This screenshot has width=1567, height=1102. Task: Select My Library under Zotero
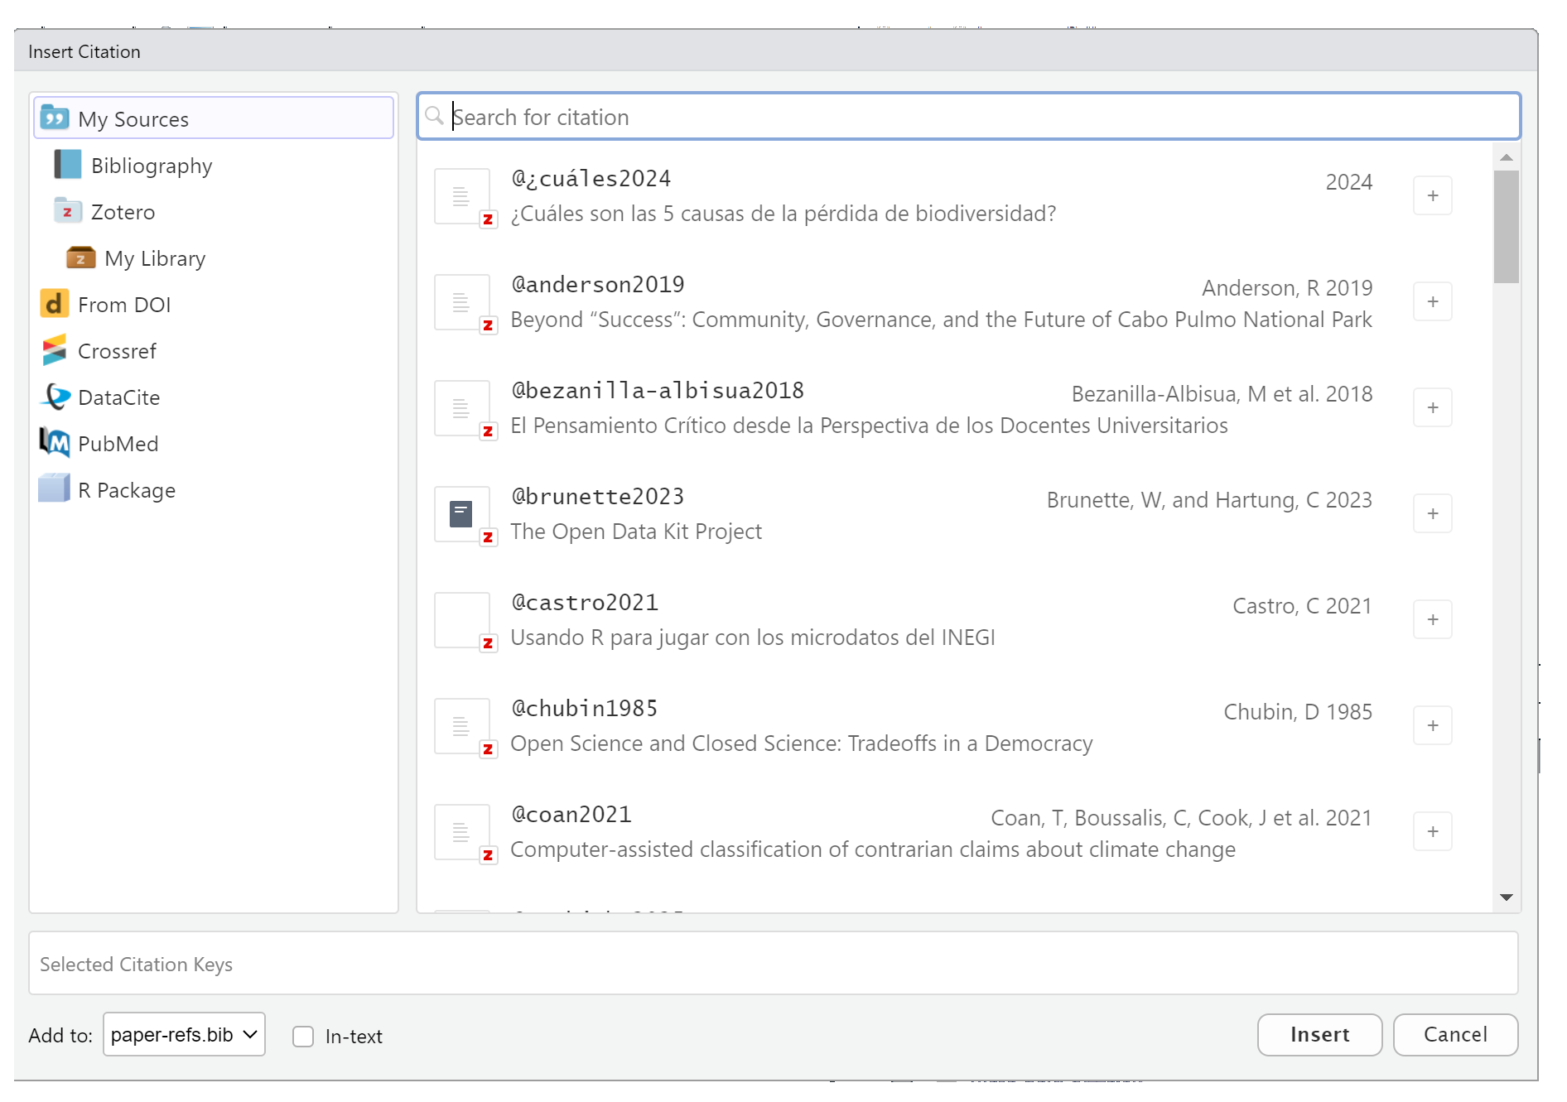click(154, 258)
